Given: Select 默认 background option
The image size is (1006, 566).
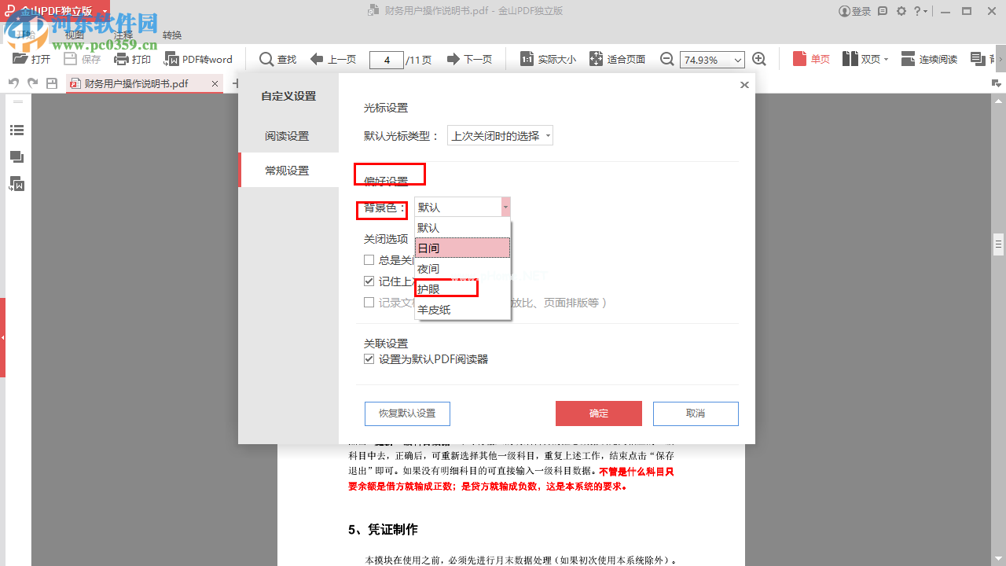Looking at the screenshot, I should [x=463, y=228].
